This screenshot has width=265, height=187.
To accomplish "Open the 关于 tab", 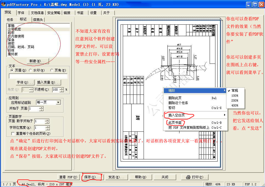I will click(x=107, y=13).
